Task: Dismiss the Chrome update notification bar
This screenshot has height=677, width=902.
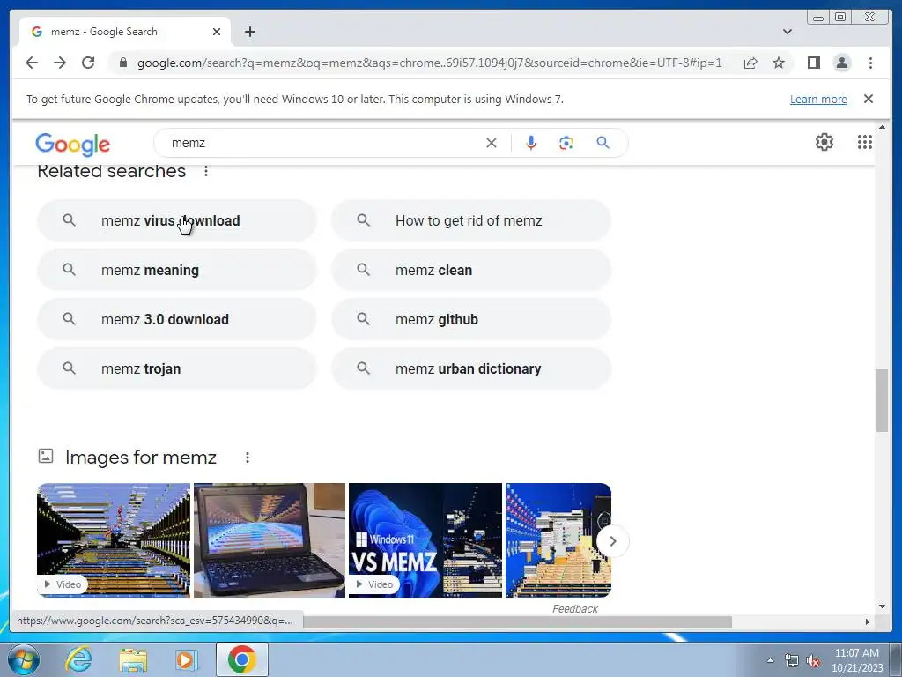Action: coord(868,99)
